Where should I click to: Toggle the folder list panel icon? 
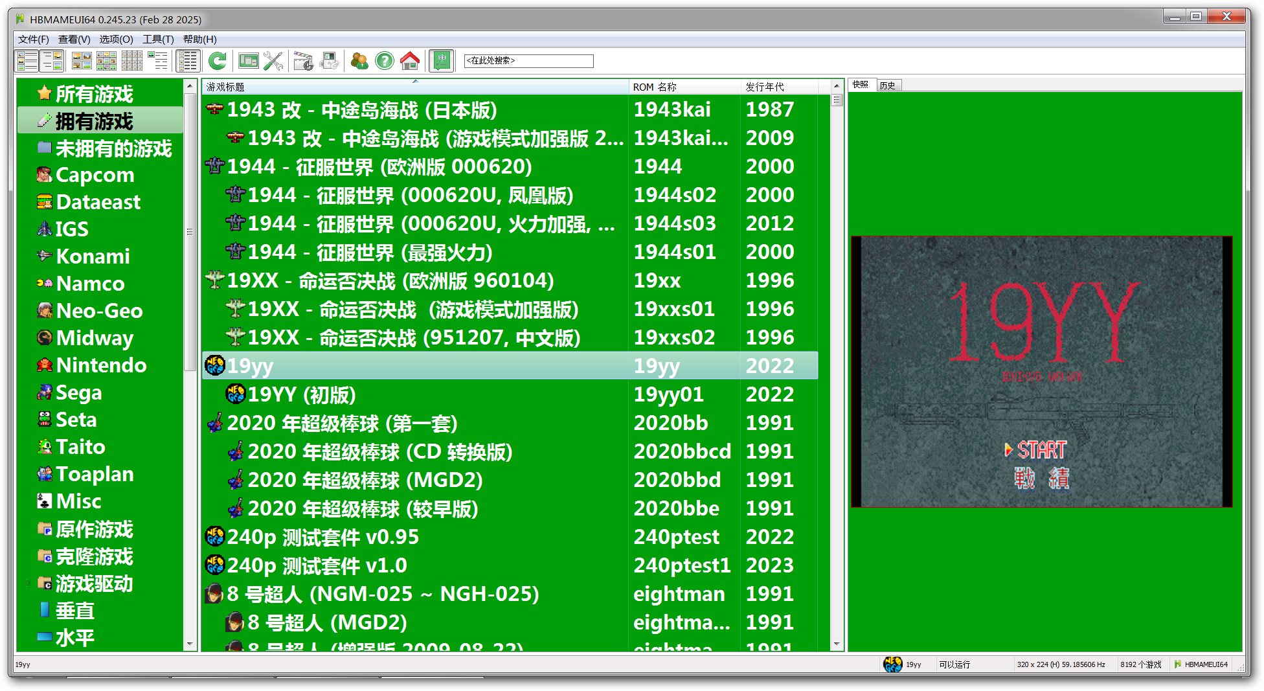click(x=27, y=61)
